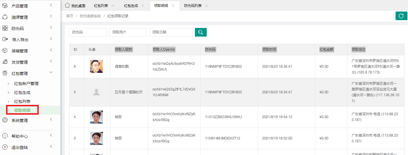Expand the 导入导出 menu chevron
The width and height of the screenshot is (408, 155).
[51, 39]
